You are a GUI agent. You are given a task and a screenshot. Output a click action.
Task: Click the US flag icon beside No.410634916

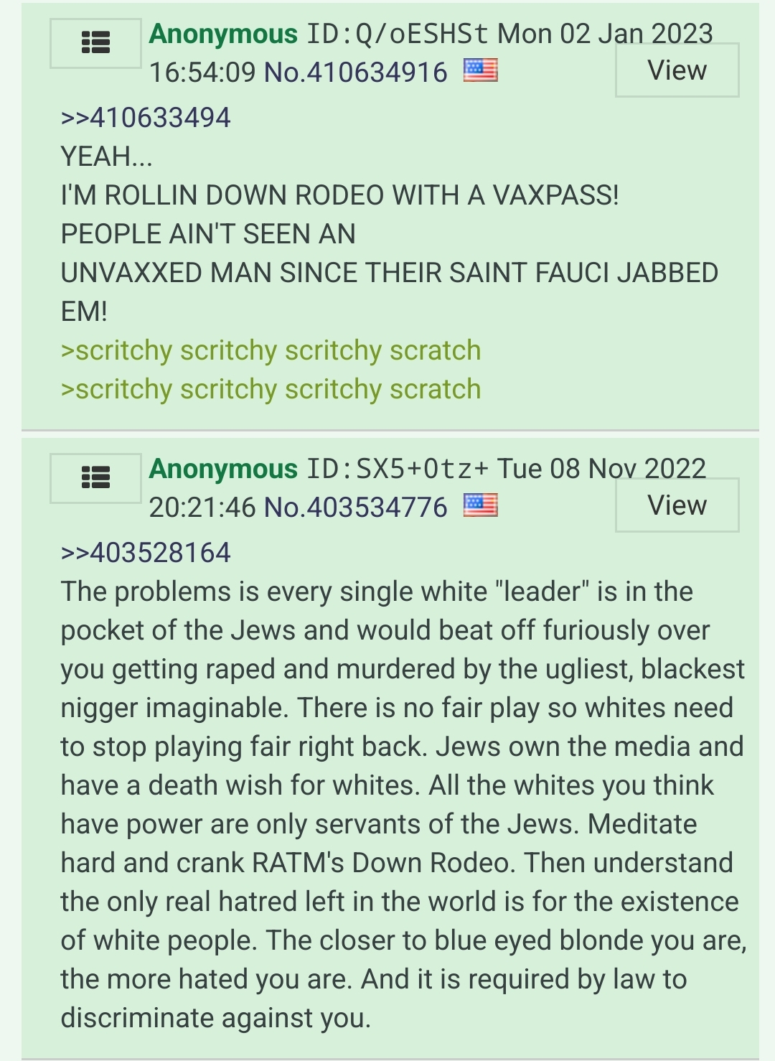point(480,70)
